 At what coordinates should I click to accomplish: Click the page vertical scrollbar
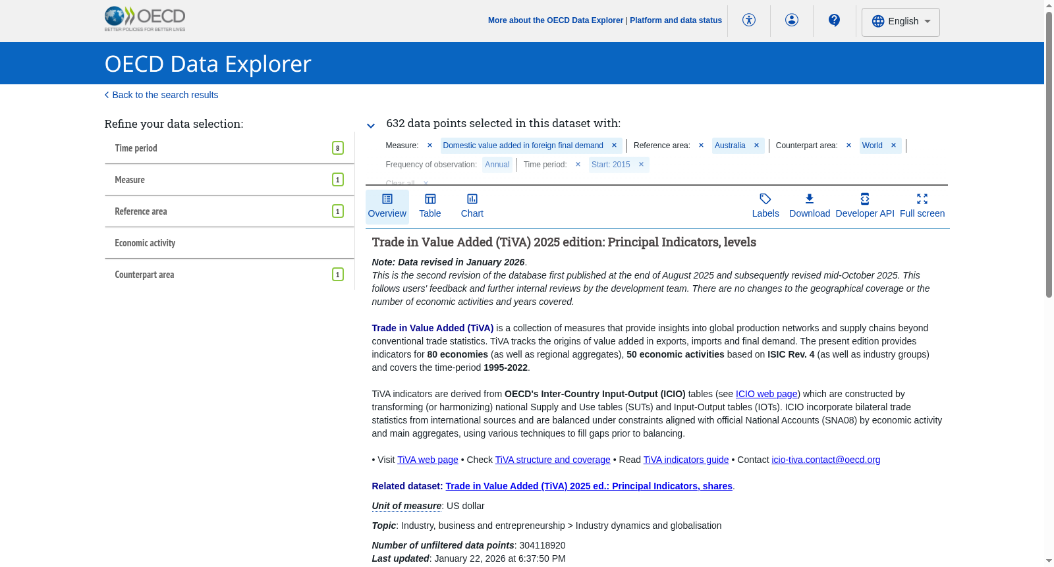tap(1049, 155)
